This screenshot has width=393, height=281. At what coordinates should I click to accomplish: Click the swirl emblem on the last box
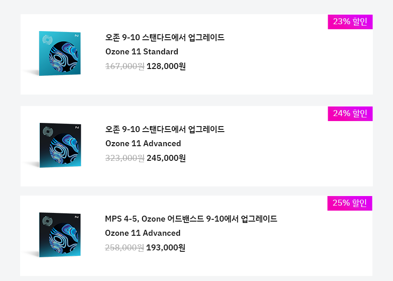tap(48, 221)
